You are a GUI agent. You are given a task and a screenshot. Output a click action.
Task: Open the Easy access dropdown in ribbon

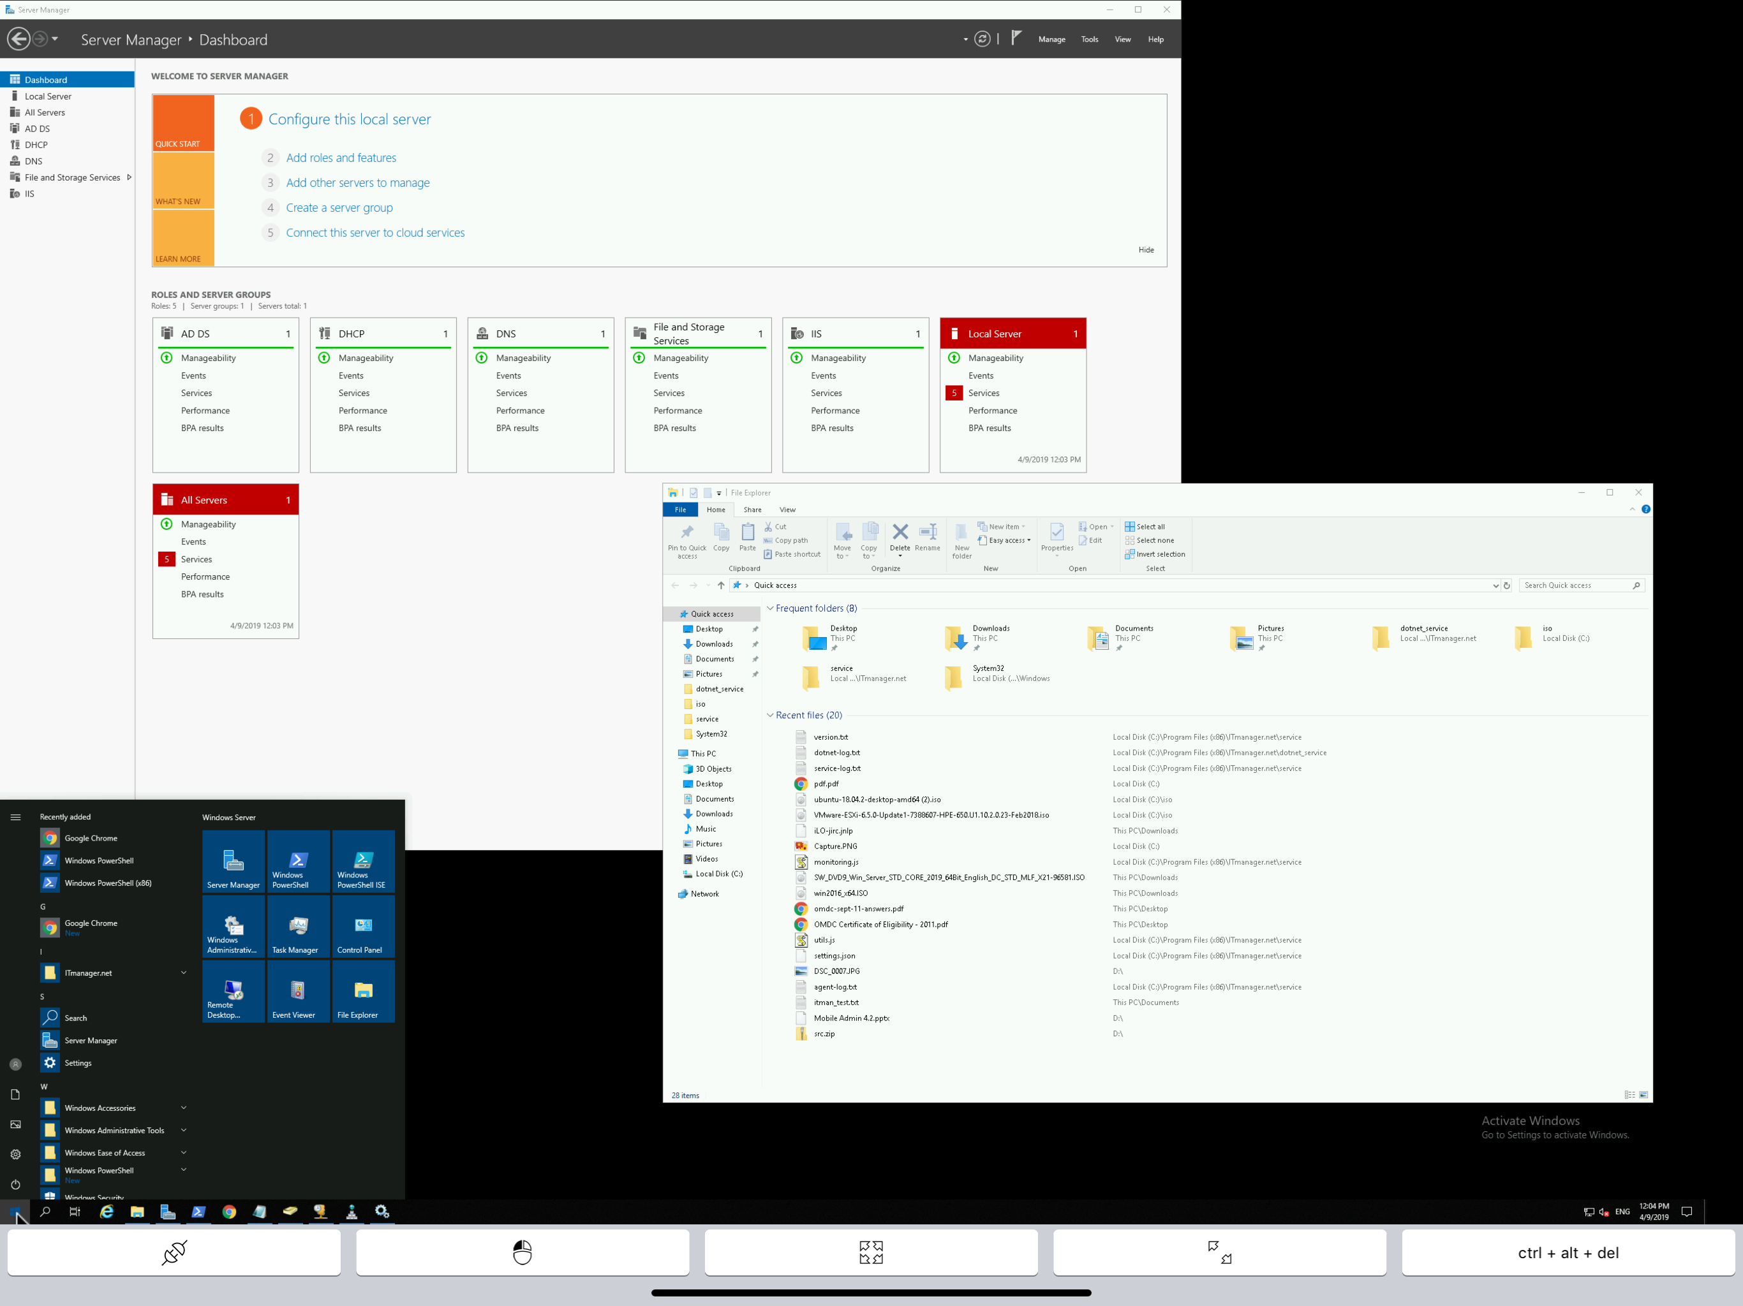[x=1004, y=540]
